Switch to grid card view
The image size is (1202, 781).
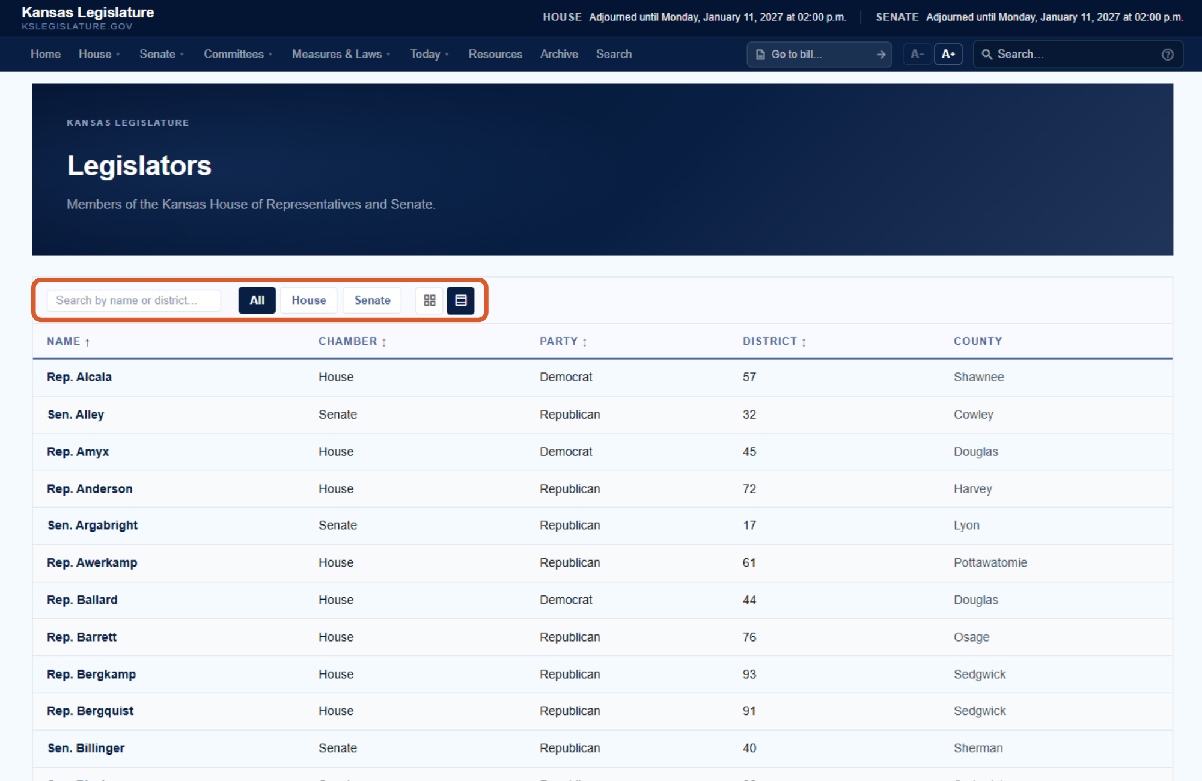pyautogui.click(x=430, y=300)
